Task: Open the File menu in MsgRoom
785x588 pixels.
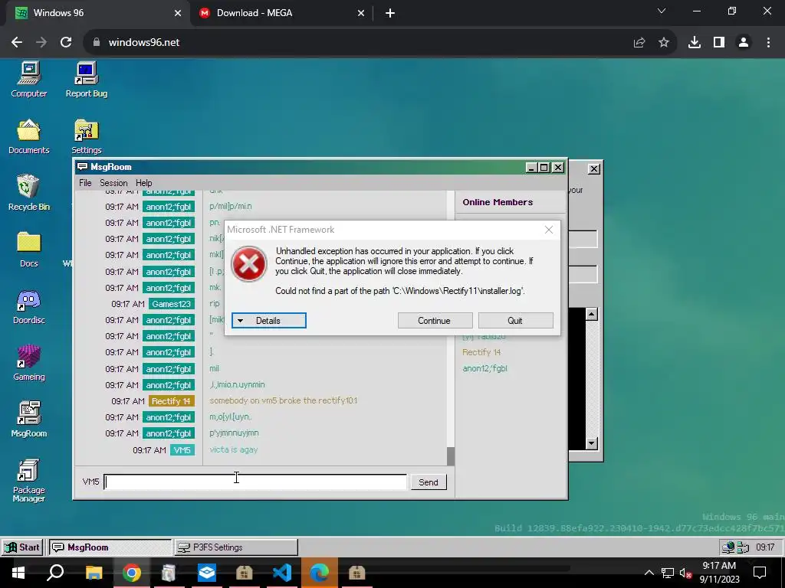Action: click(85, 183)
